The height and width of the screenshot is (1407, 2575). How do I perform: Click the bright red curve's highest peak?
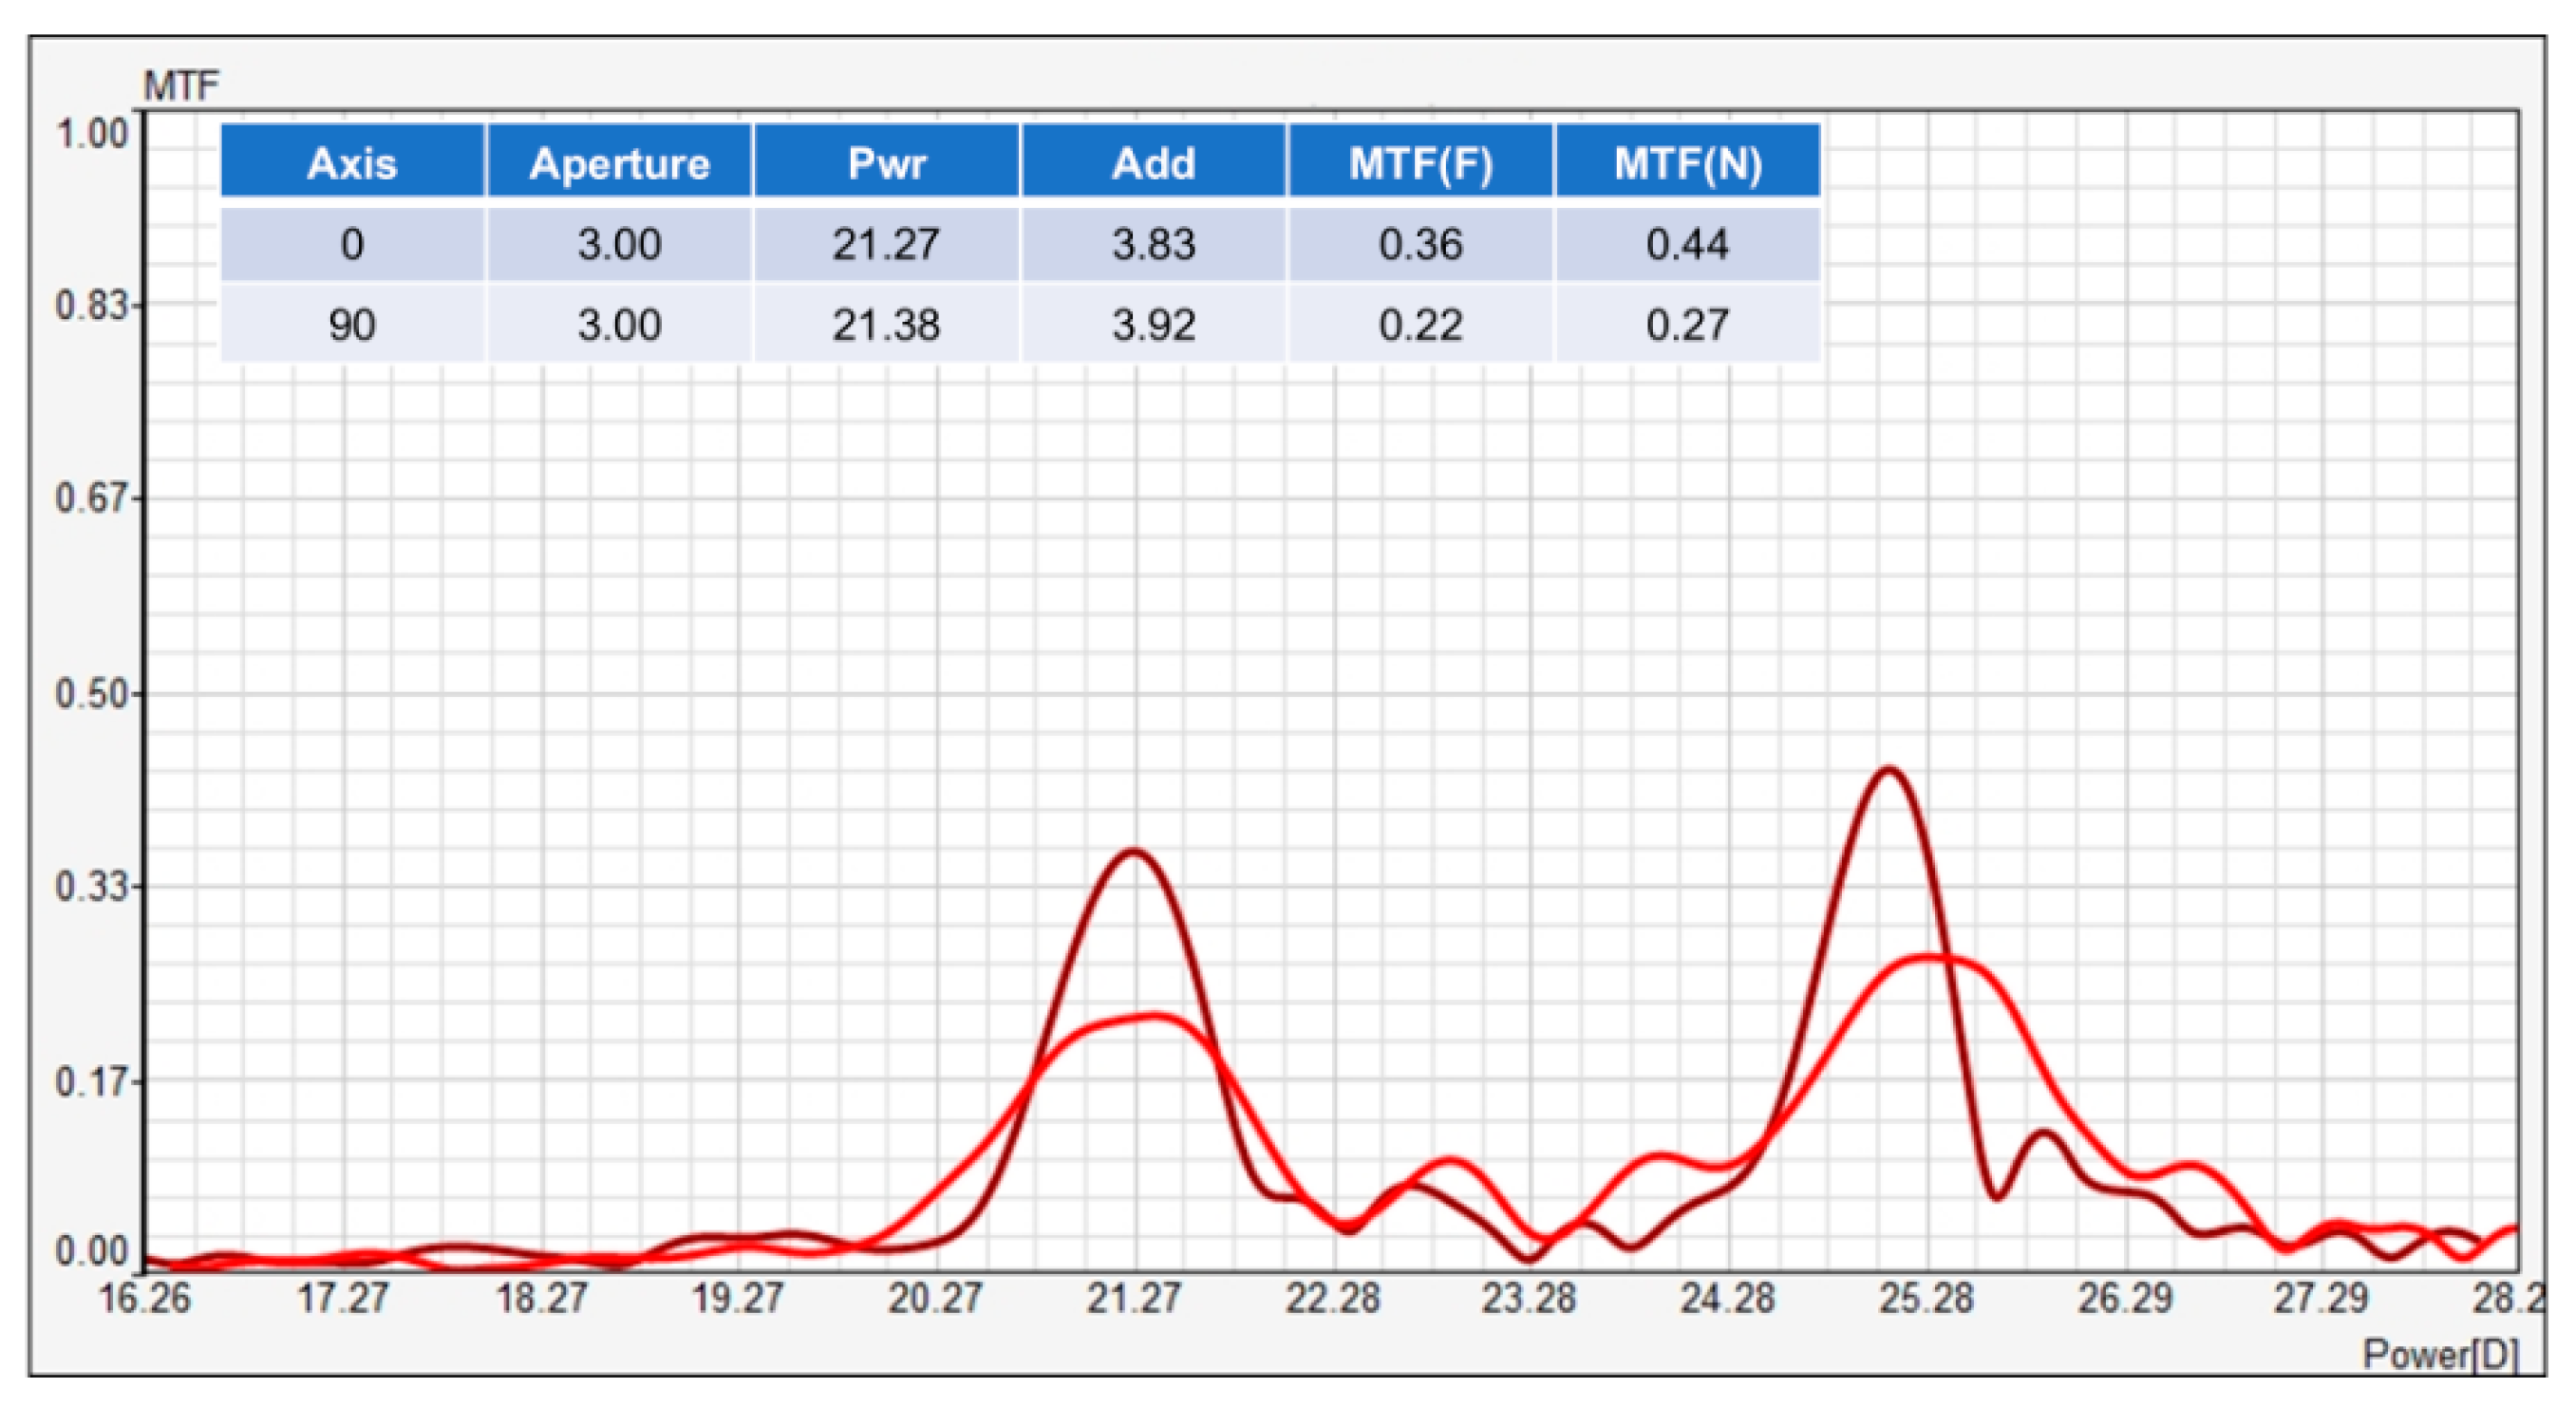tap(1929, 958)
